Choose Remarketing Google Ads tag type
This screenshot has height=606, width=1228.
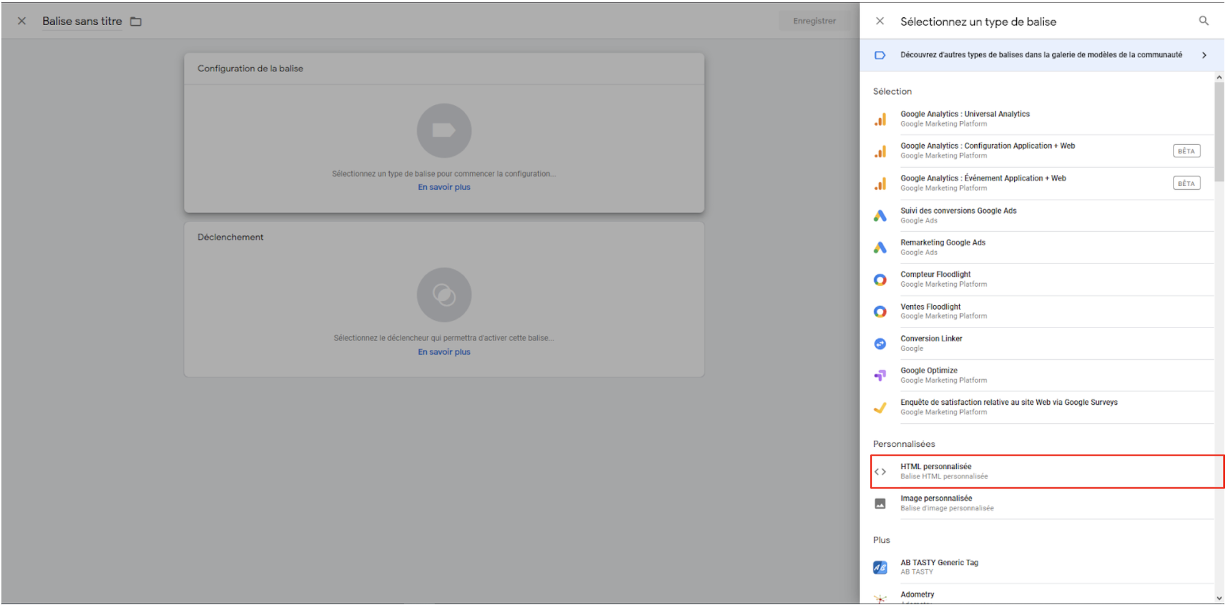click(1043, 247)
